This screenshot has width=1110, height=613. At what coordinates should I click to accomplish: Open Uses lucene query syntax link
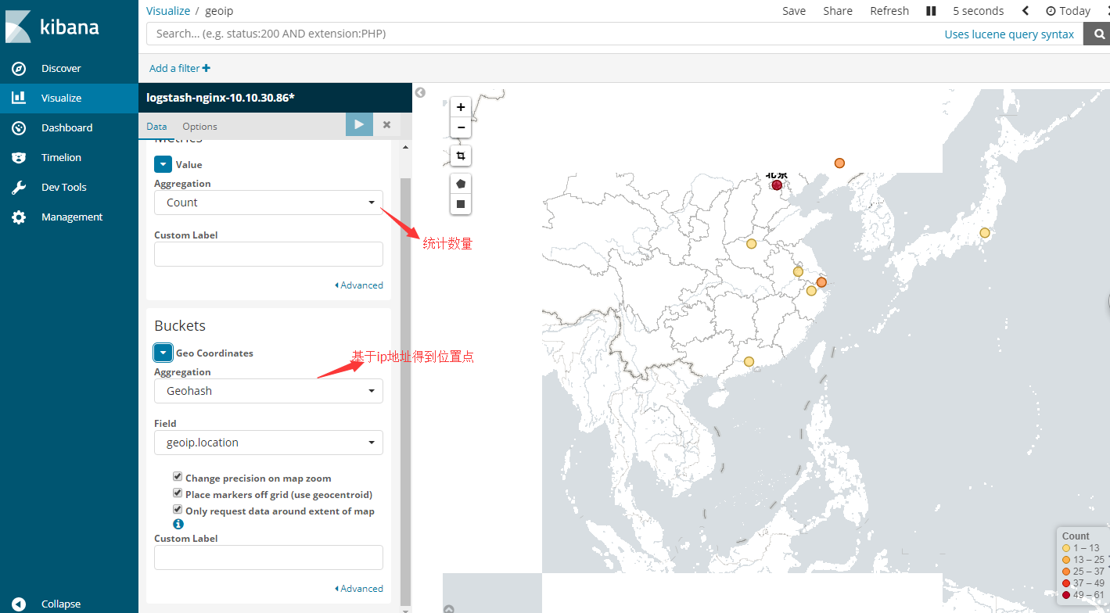click(1009, 34)
